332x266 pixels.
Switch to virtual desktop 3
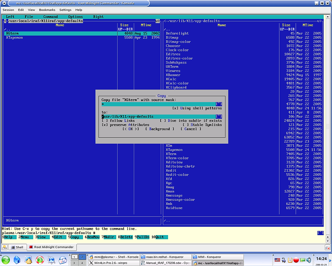coord(74,263)
